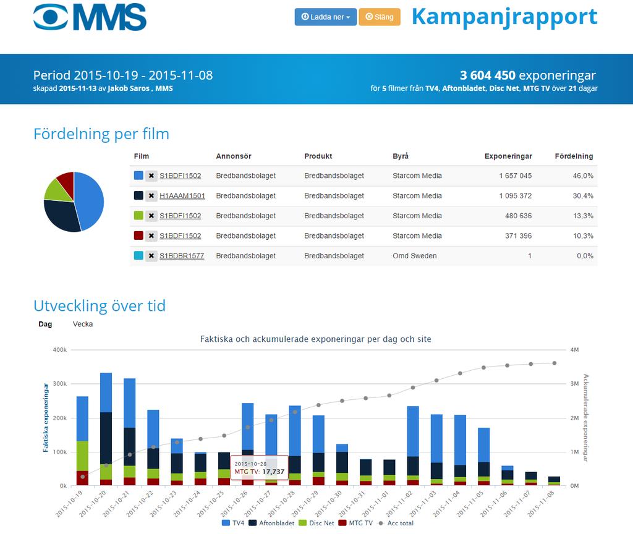Click the 3 604 450 exponeringar total

tap(528, 75)
